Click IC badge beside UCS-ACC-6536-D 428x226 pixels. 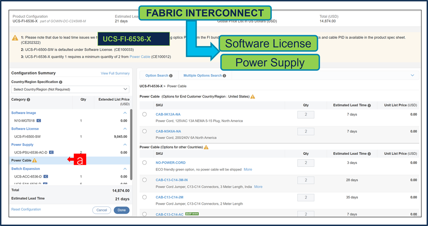click(x=46, y=176)
